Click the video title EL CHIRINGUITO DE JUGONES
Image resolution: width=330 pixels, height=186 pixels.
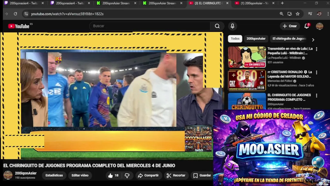pyautogui.click(x=89, y=166)
